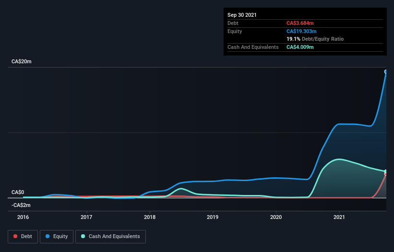Image resolution: width=394 pixels, height=252 pixels.
Task: Click Cash And Equivalents label in tooltip
Action: (253, 47)
